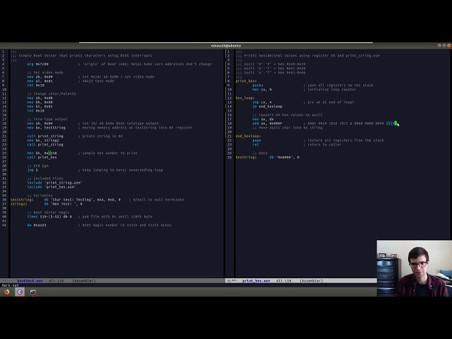Click the 'print_hex:' label in right buffer

[x=246, y=81]
